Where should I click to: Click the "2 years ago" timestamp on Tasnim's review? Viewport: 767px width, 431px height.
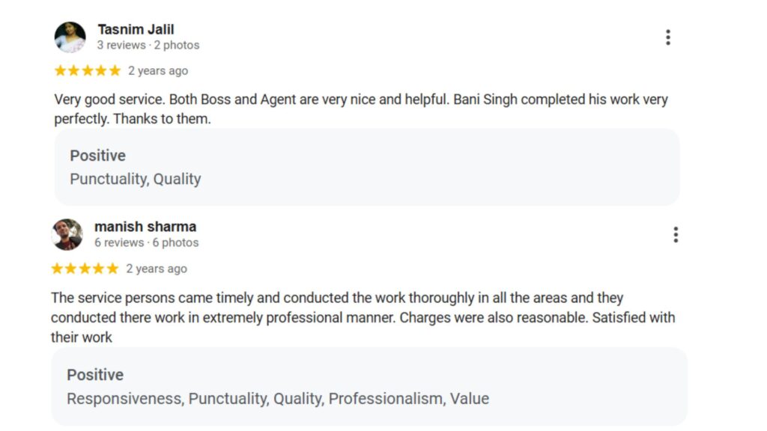[158, 71]
